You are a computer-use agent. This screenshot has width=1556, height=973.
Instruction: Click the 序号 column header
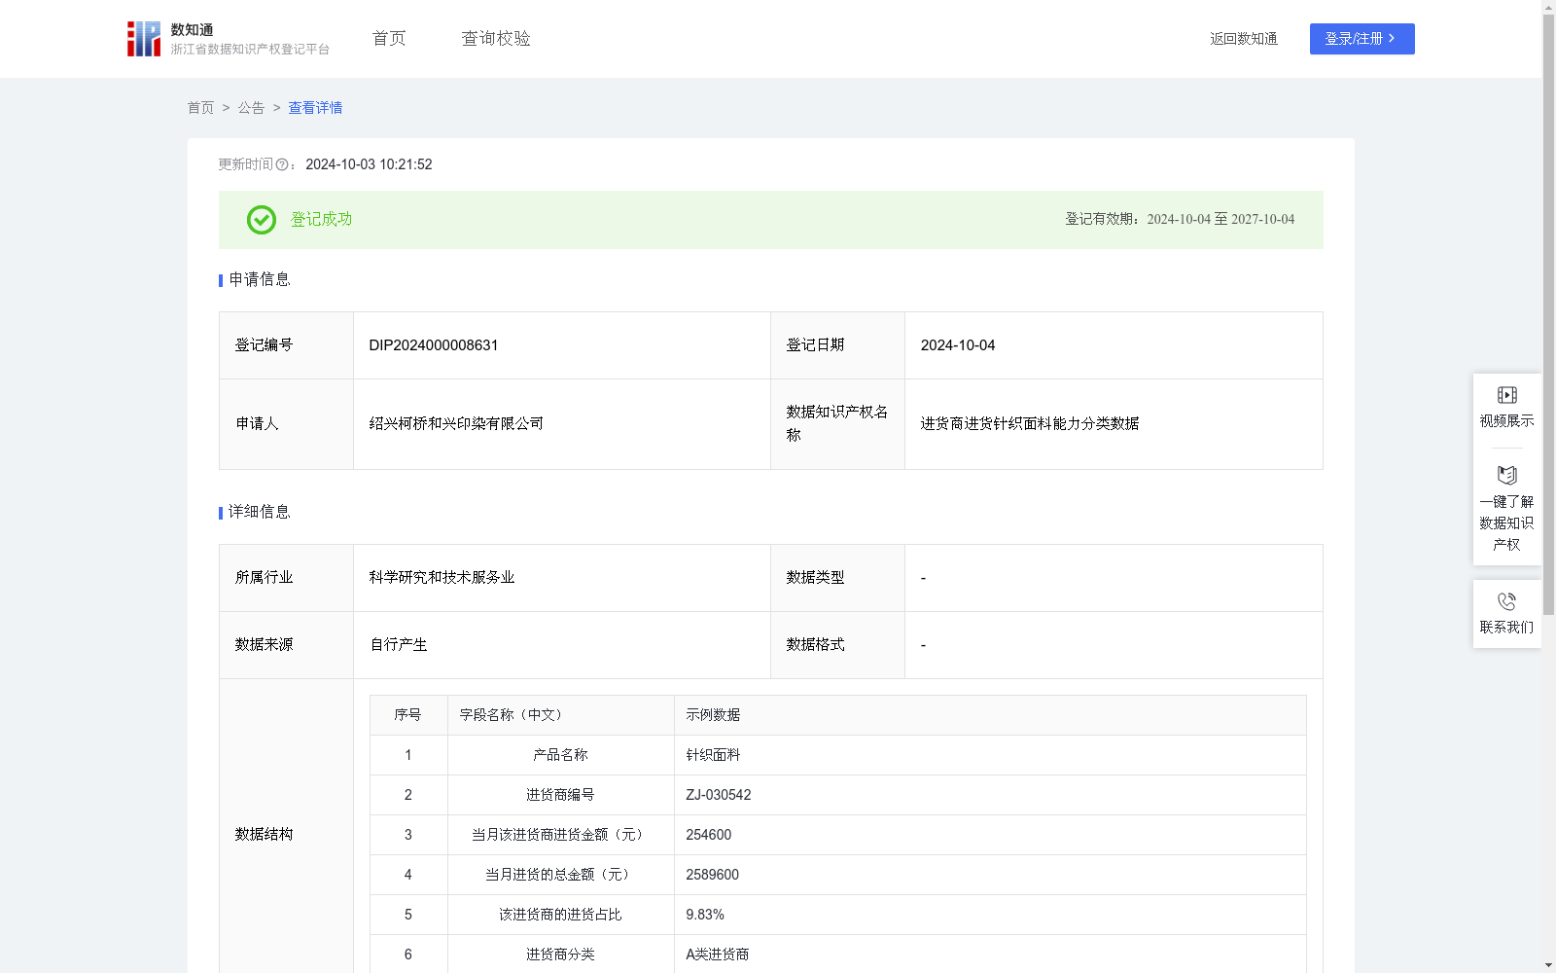[408, 715]
